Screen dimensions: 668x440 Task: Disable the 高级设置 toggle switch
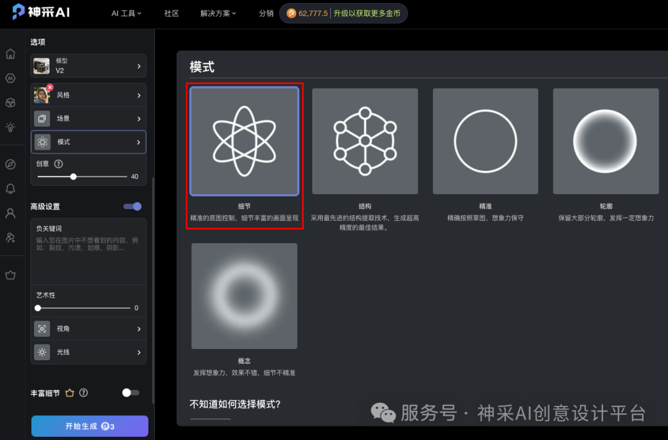pyautogui.click(x=132, y=206)
